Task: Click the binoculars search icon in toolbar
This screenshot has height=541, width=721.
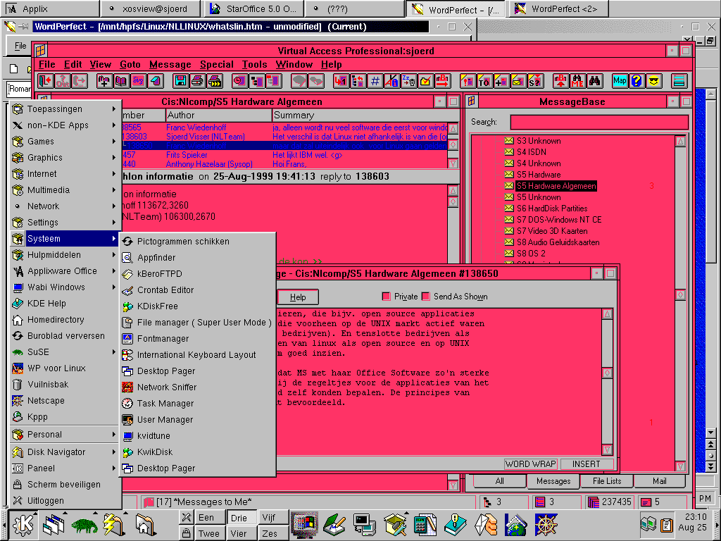Action: [x=594, y=81]
